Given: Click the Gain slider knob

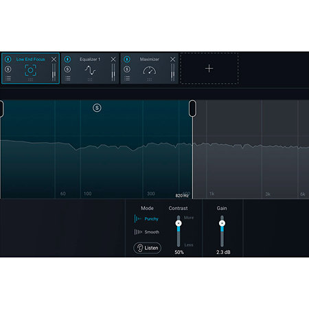Looking at the screenshot, I should [x=222, y=223].
